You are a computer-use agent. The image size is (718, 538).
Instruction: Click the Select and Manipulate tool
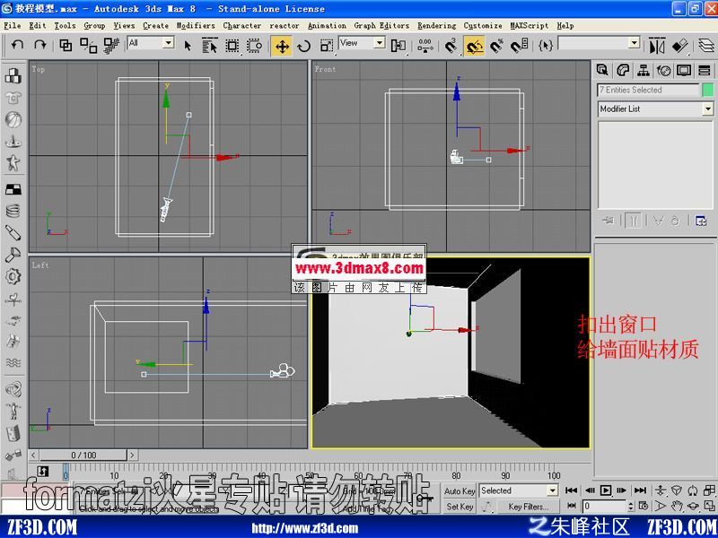click(x=425, y=46)
